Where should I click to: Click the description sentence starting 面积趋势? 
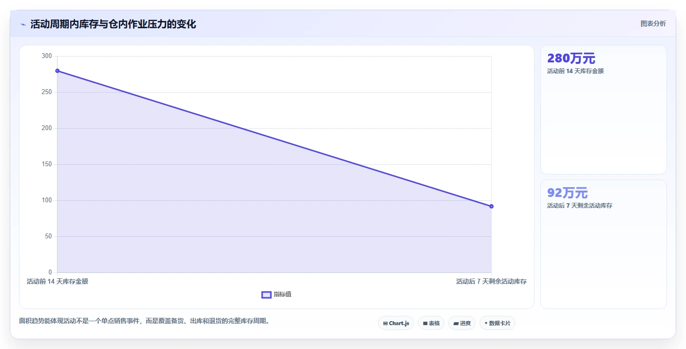[144, 321]
